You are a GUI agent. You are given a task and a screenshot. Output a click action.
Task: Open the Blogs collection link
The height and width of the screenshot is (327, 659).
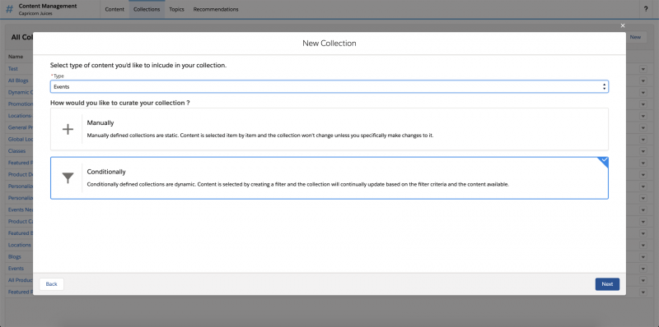(14, 256)
